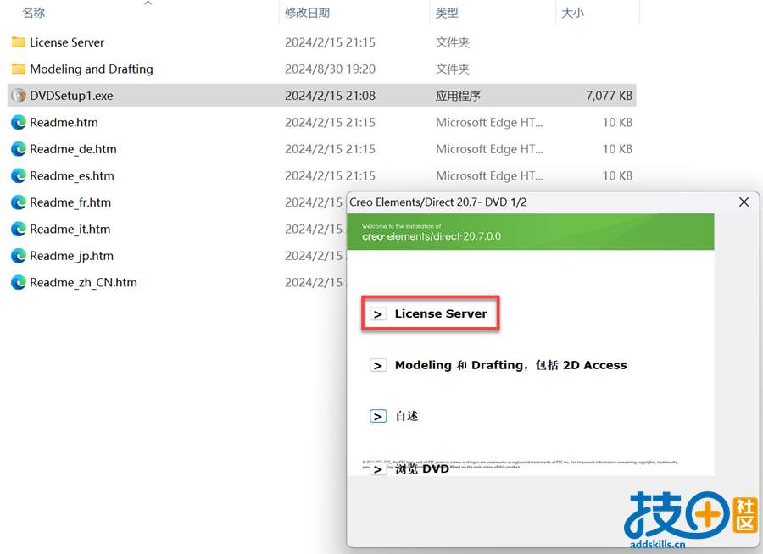Click the arrow button beside Modeling 和 Drafting
Screen dimensions: 763x554
click(378, 365)
